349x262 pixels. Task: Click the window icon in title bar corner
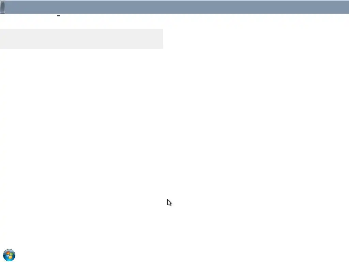click(2, 7)
